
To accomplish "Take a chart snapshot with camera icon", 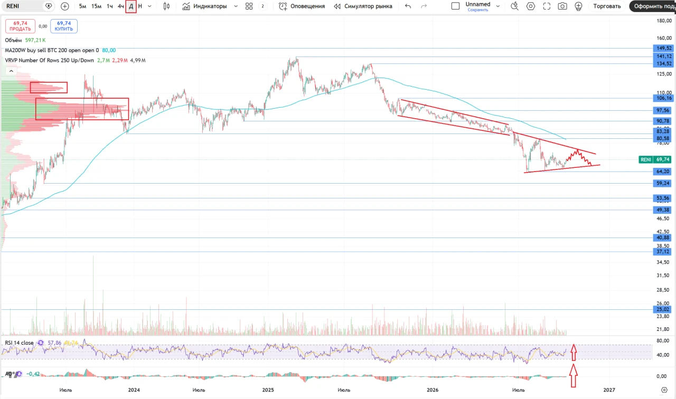I will pos(563,6).
